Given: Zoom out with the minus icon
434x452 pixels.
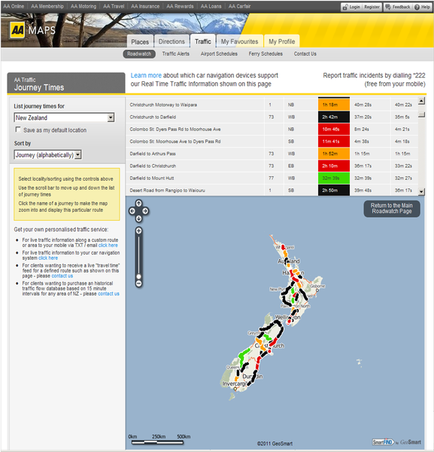Looking at the screenshot, I should (138, 284).
